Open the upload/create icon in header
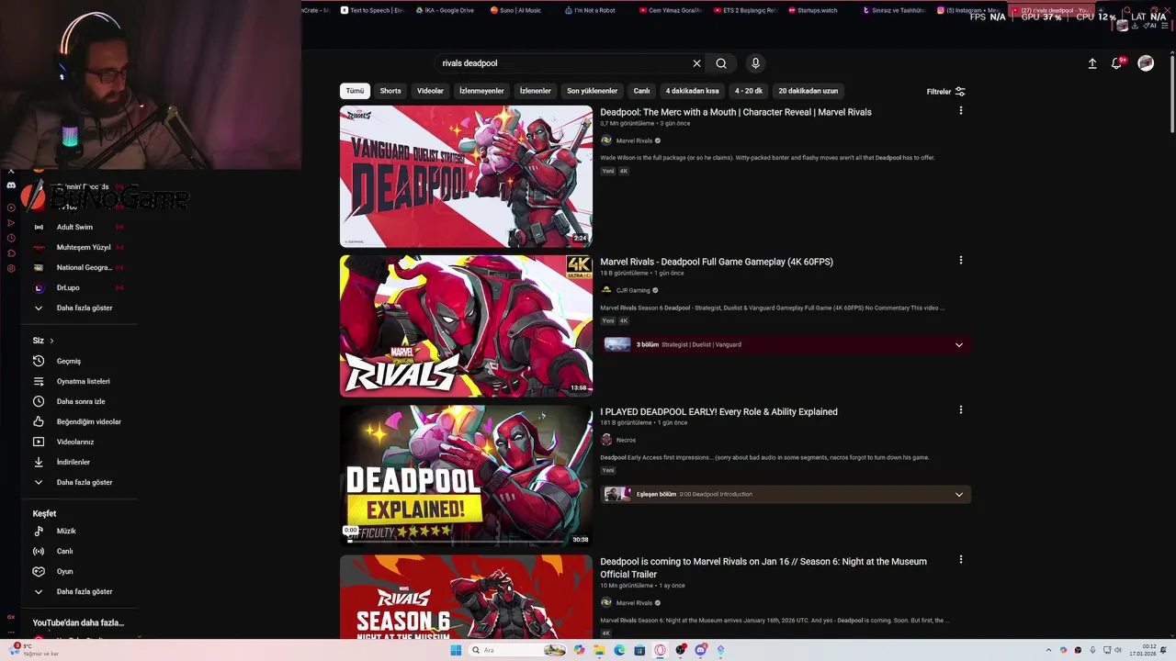 1092,63
